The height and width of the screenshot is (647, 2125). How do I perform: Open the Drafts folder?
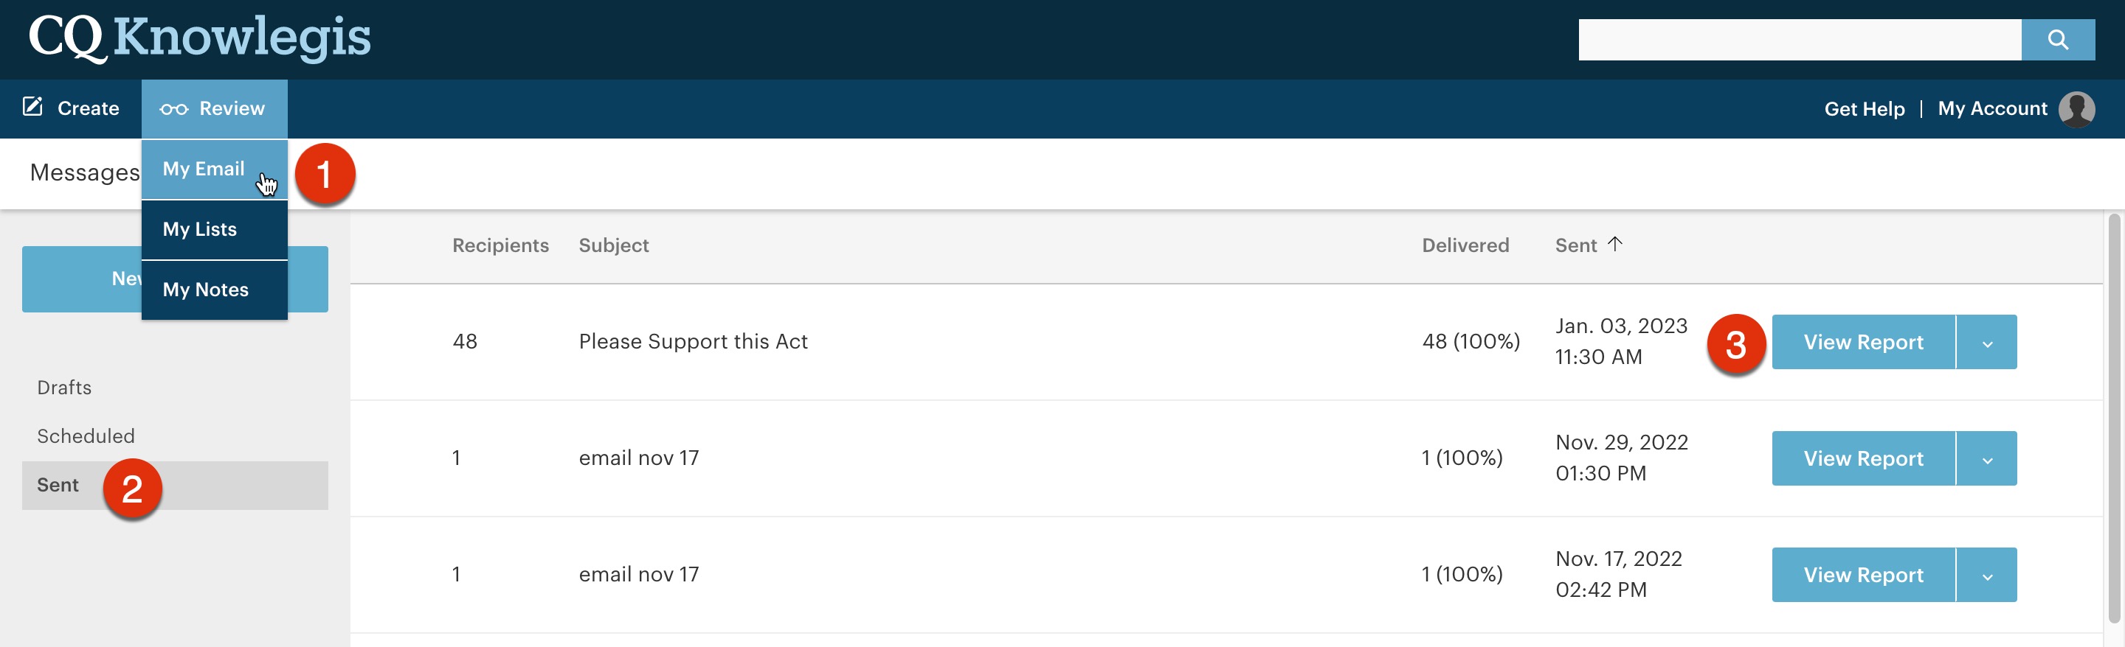click(64, 388)
